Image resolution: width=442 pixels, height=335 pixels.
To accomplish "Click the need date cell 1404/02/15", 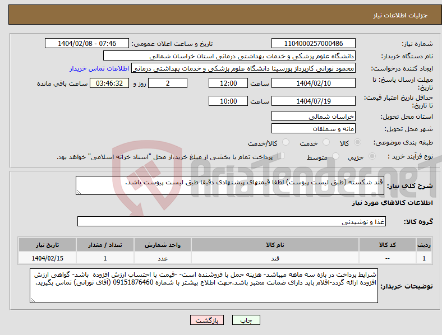I will (x=47, y=258).
